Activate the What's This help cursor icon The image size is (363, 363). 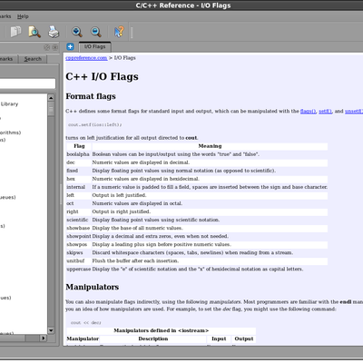tap(119, 32)
